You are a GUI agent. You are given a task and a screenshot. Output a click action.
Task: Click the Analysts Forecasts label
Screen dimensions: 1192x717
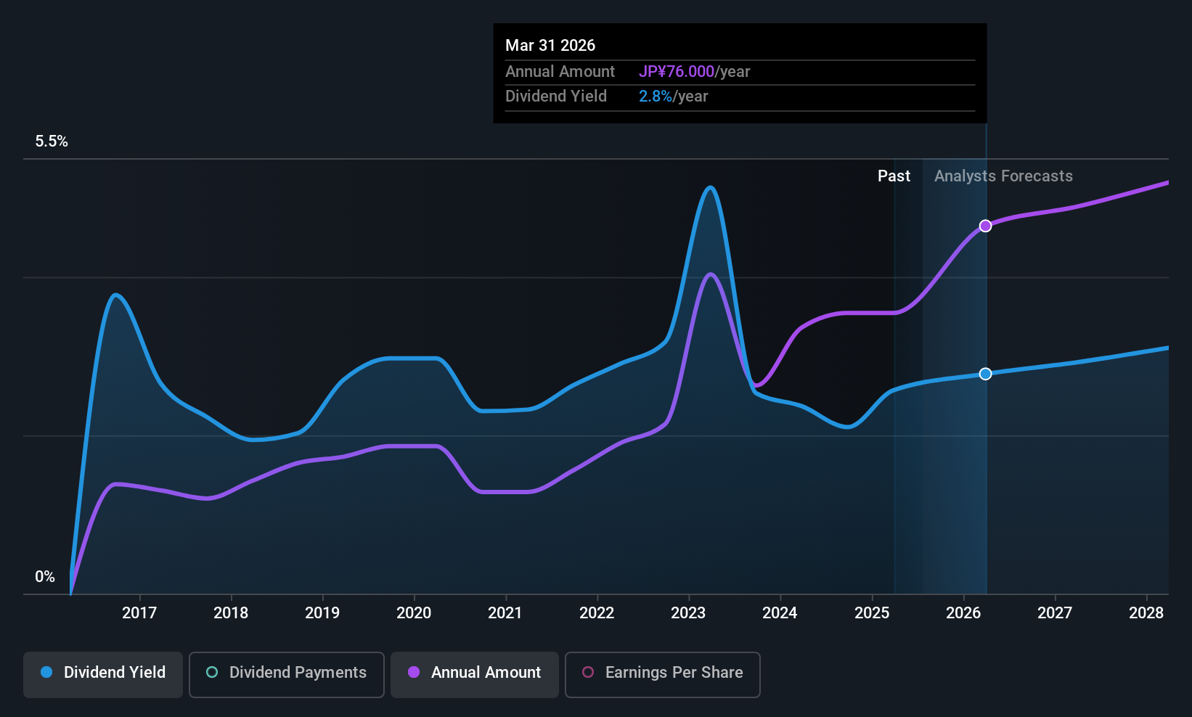pyautogui.click(x=1003, y=176)
